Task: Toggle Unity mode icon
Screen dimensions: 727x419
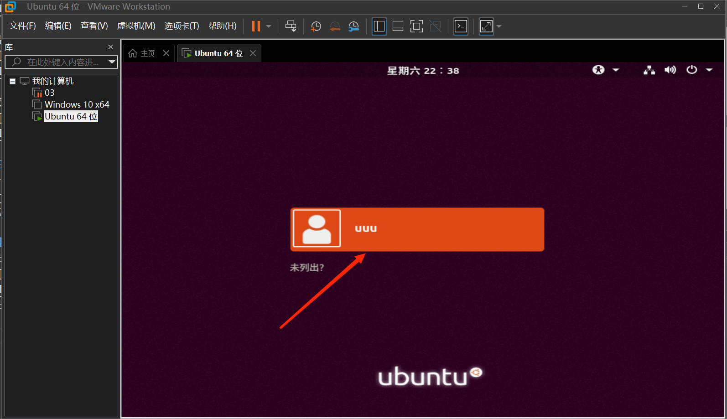Action: coord(436,26)
